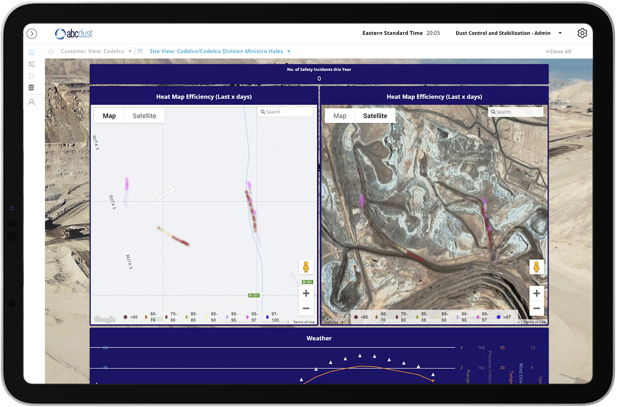Click the Street View pegman on the right map
Image resolution: width=617 pixels, height=407 pixels.
tap(536, 267)
